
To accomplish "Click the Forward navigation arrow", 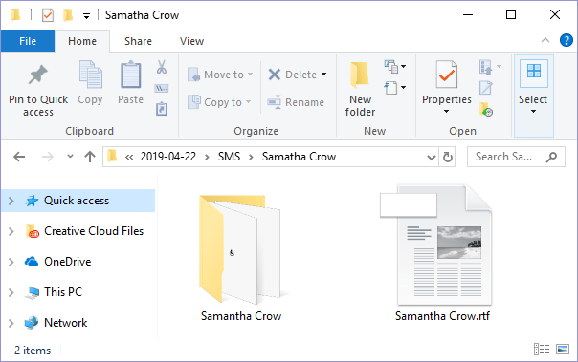I will 47,157.
